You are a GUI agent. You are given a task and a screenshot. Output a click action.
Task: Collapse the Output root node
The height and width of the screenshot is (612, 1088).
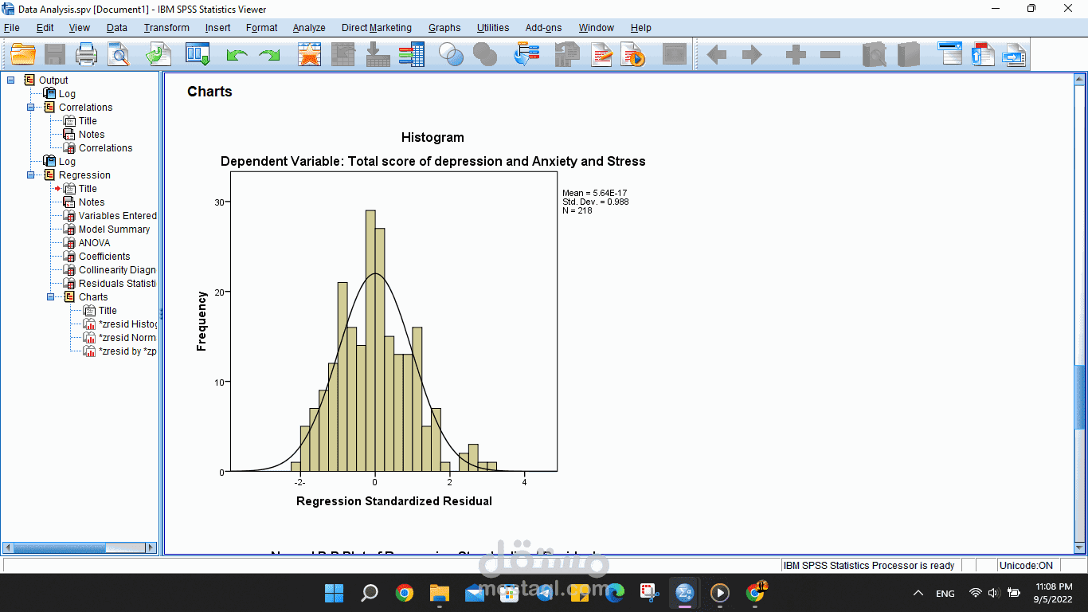click(11, 80)
